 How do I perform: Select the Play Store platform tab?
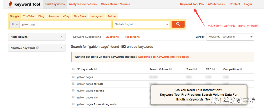coord(80,16)
